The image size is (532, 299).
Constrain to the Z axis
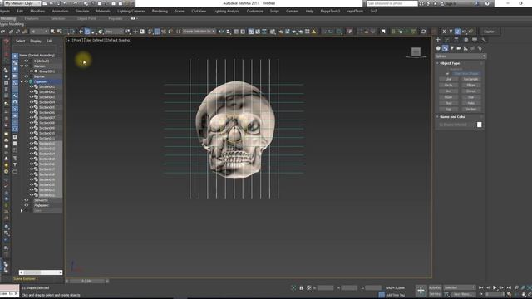pos(457,32)
